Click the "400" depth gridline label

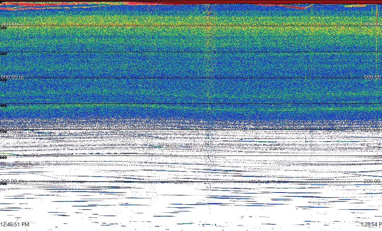(3, 106)
